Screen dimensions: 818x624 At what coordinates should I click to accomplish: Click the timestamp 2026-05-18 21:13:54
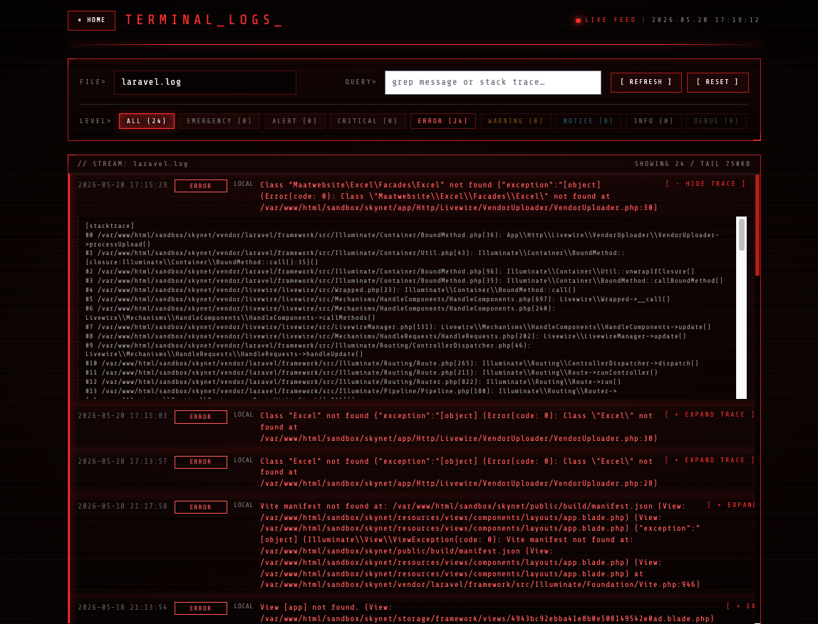pos(123,608)
